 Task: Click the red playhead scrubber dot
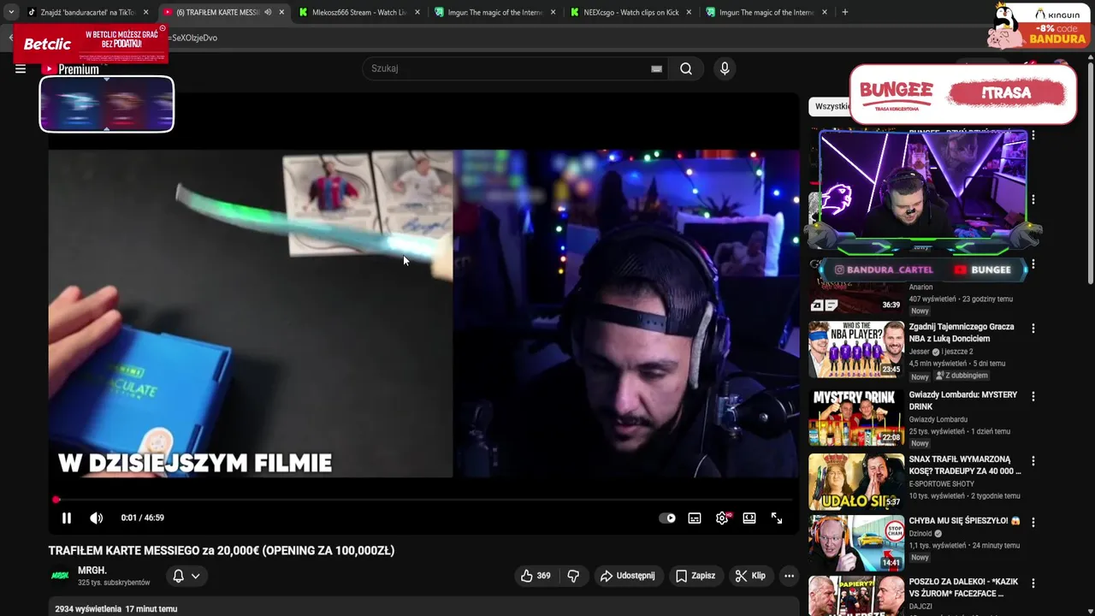56,500
